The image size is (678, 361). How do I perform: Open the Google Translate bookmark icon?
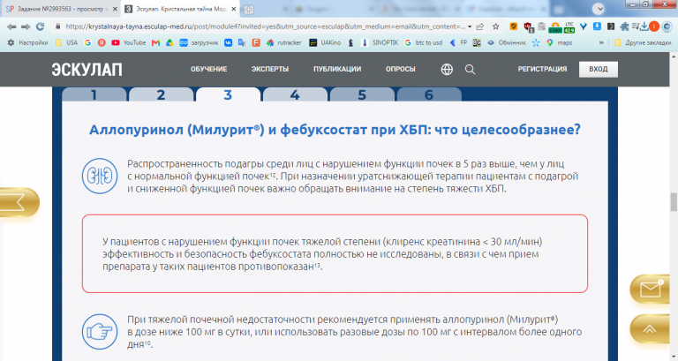point(242,42)
